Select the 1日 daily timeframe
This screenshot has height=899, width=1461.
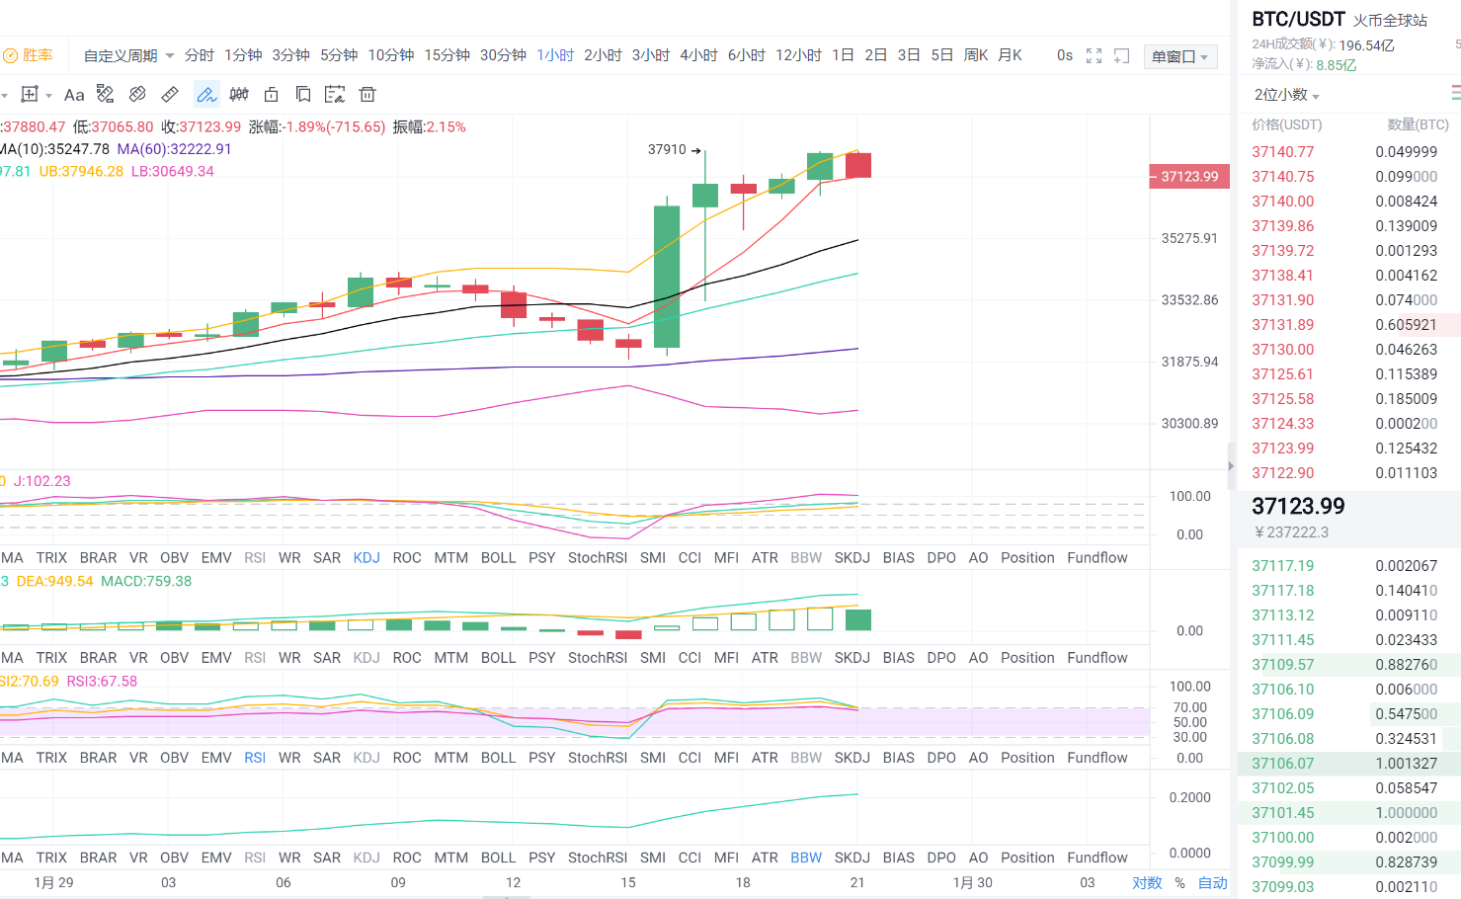pos(843,55)
